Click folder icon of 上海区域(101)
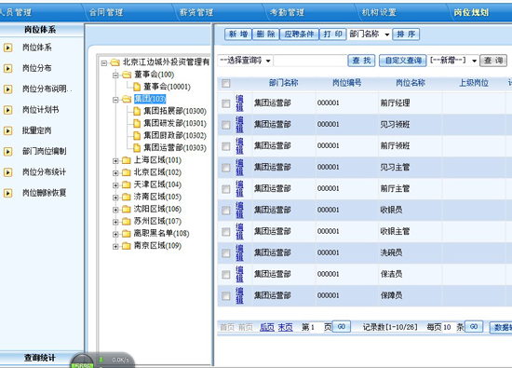Screen dimensions: 512x368 pyautogui.click(x=127, y=160)
